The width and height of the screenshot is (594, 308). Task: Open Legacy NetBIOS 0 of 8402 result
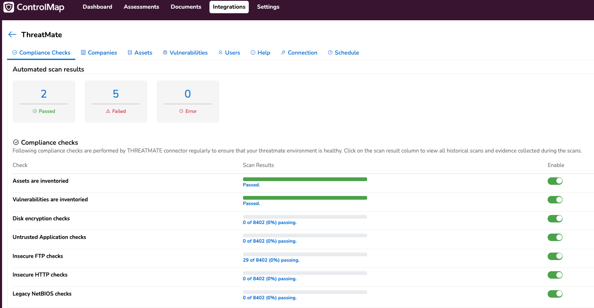point(269,298)
